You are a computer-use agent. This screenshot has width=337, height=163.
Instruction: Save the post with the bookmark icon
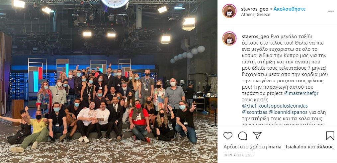tap(330, 136)
